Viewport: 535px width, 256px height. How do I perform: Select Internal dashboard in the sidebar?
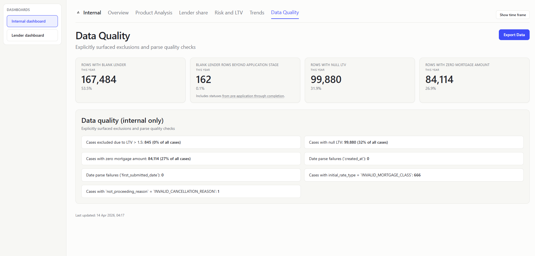tap(32, 21)
